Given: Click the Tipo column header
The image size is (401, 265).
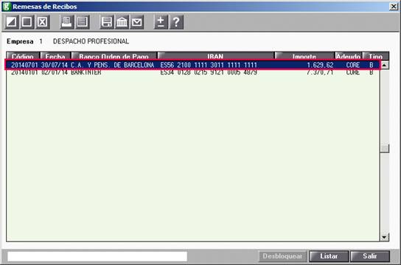Looking at the screenshot, I should tap(376, 56).
